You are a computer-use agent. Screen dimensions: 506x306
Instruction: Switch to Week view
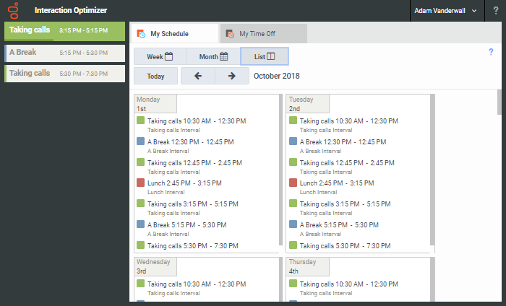click(160, 56)
